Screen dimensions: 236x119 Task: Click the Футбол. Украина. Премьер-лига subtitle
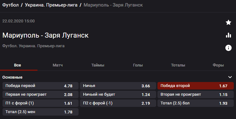[33, 46]
